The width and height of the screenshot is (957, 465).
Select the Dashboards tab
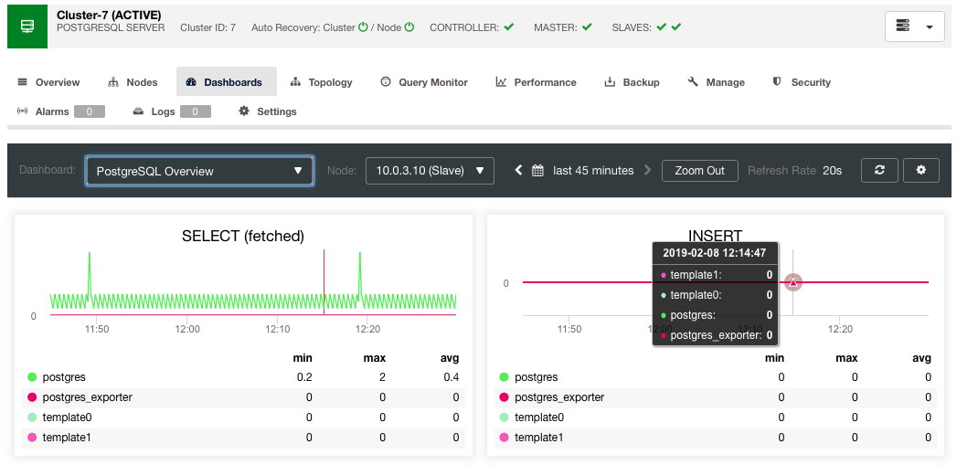227,82
